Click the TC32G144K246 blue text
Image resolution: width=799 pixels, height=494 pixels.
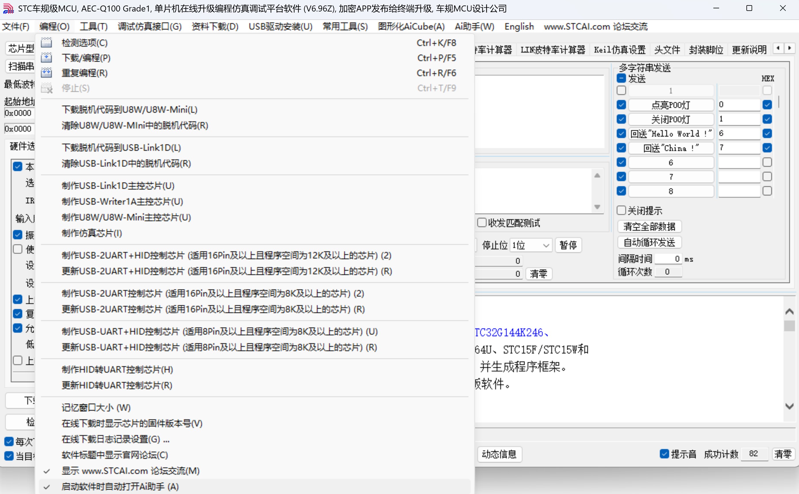pos(512,332)
